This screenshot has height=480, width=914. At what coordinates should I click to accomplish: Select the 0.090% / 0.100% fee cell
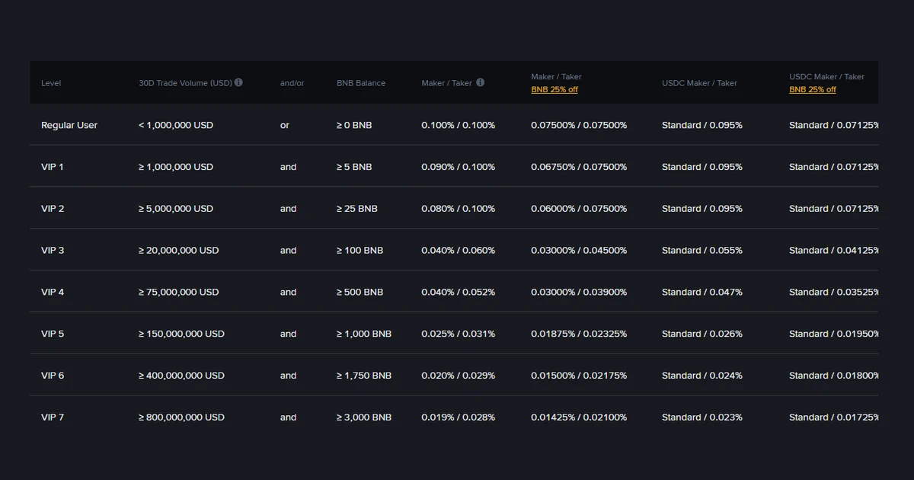click(459, 167)
